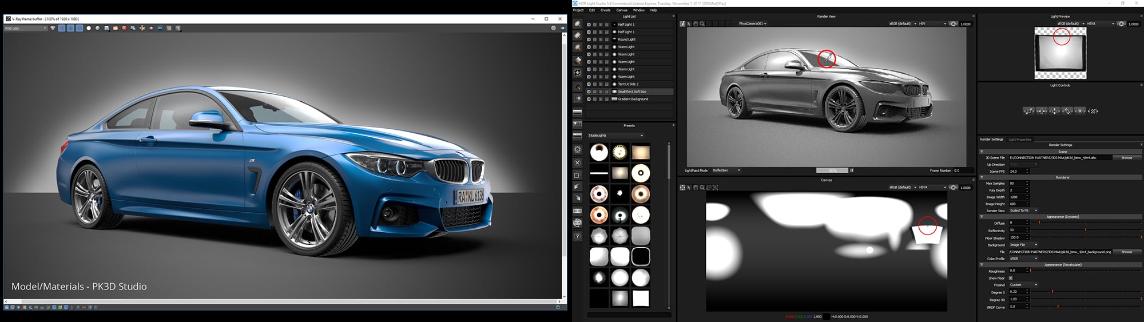
Task: Collapse the Renderer section
Action: pos(982,177)
